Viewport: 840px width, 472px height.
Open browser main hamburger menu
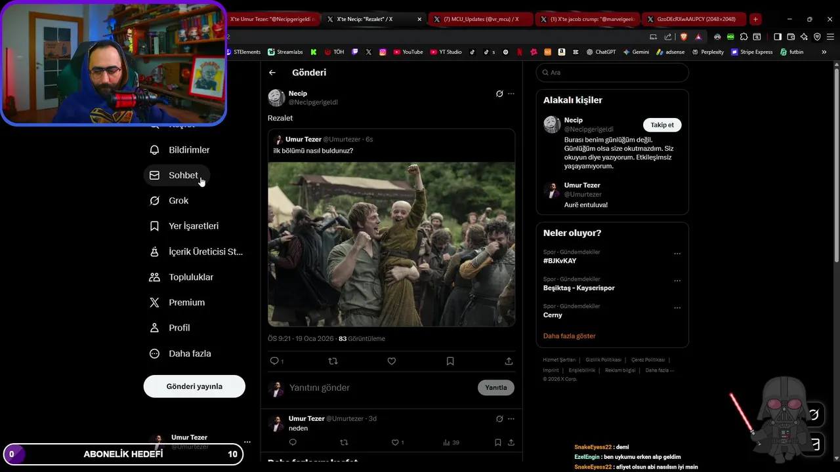point(830,37)
